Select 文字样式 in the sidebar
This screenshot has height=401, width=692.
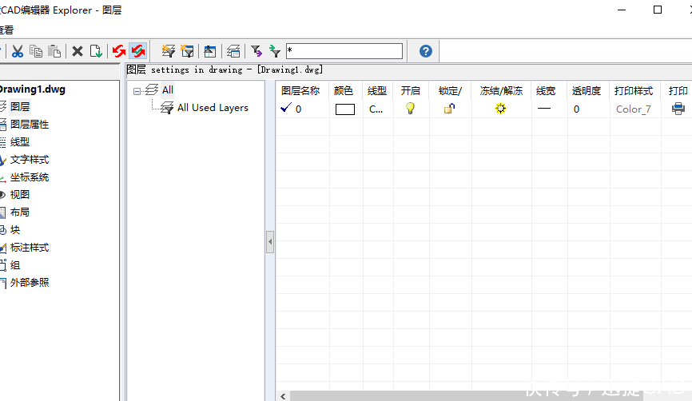(30, 160)
